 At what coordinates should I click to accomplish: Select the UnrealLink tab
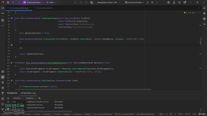tap(12, 93)
